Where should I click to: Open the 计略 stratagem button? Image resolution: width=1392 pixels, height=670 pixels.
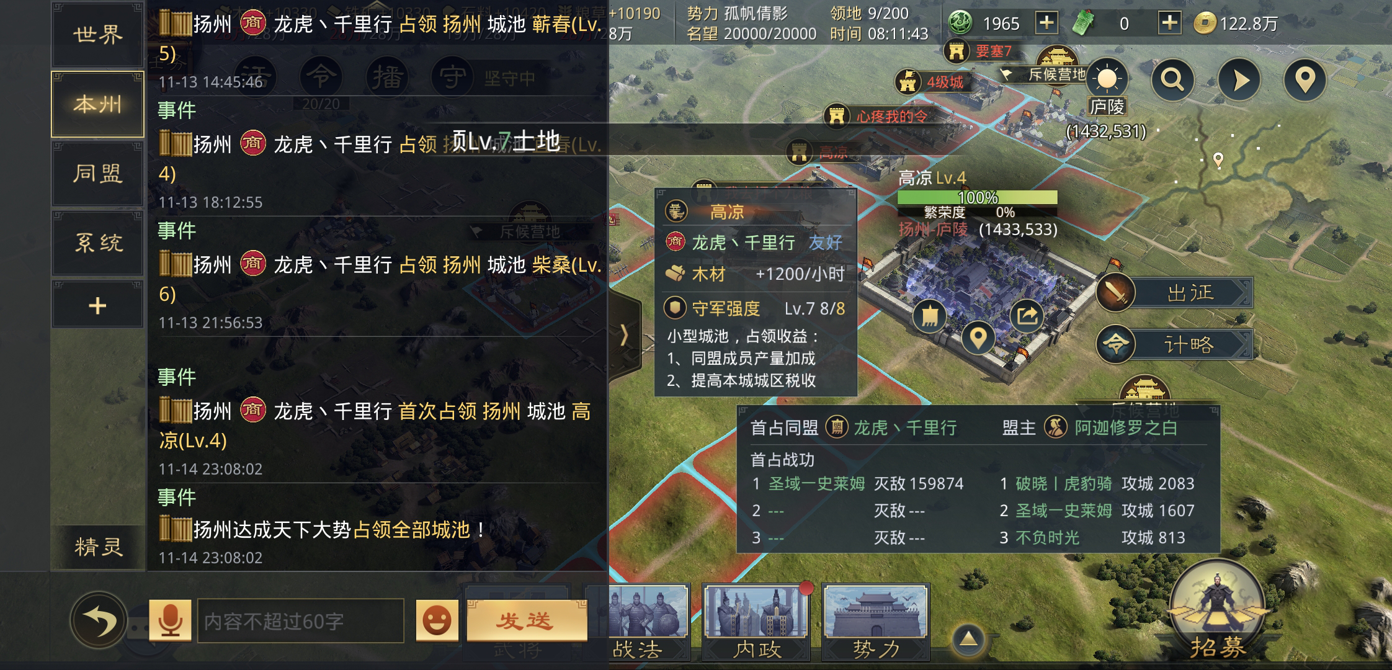1175,344
